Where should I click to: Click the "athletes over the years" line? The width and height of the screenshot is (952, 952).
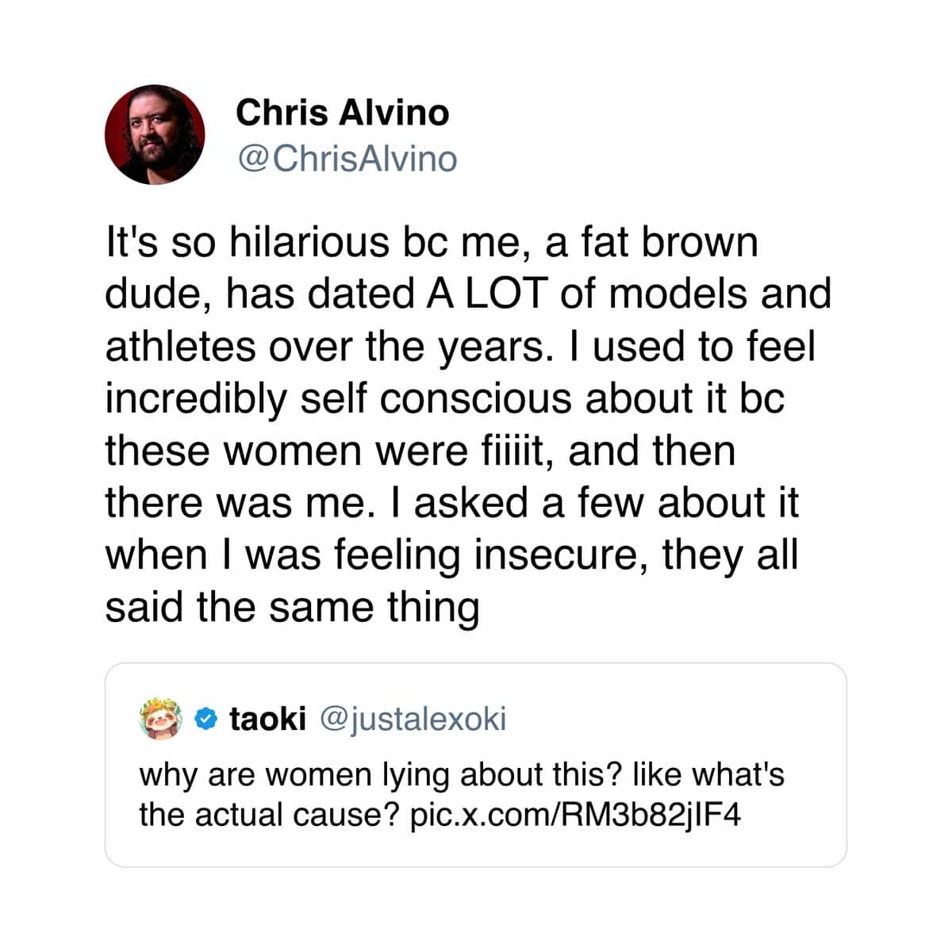click(x=460, y=347)
